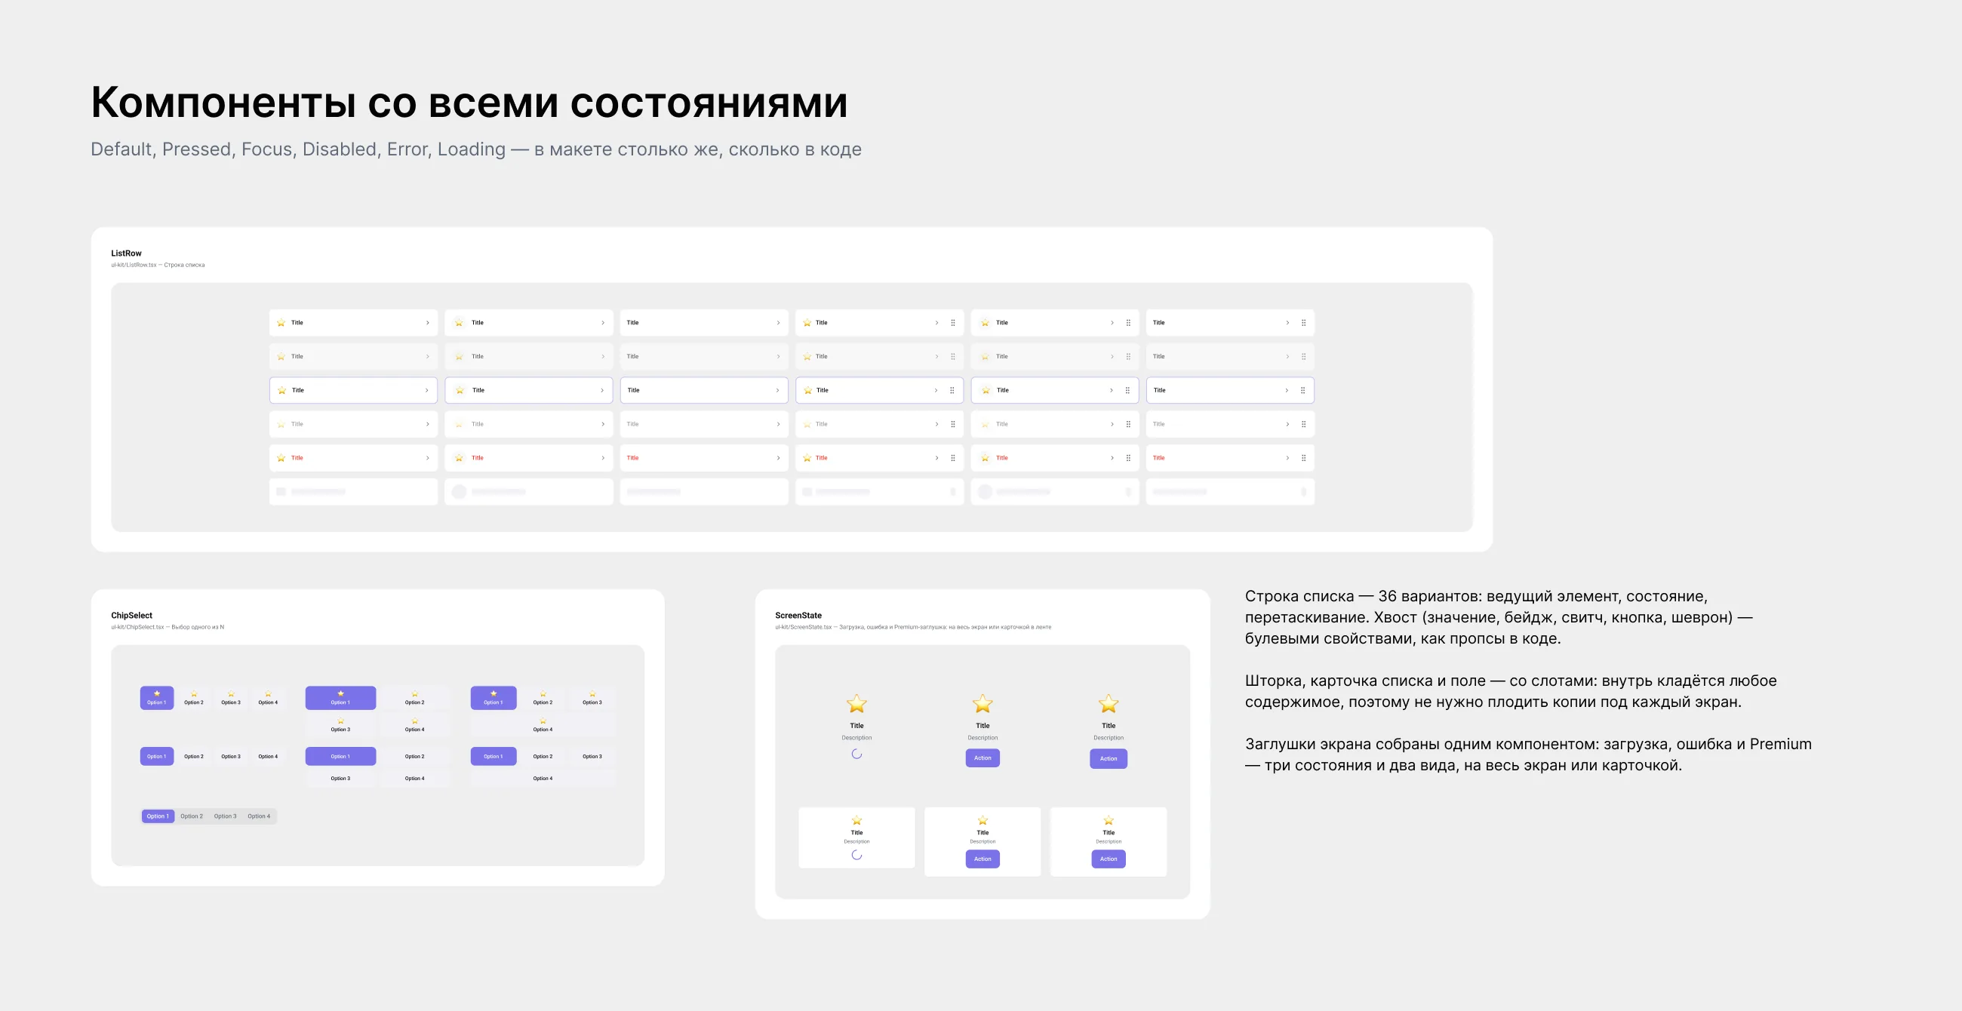Select Option 2 in the grey segmented control
1962x1011 pixels.
pyautogui.click(x=192, y=816)
